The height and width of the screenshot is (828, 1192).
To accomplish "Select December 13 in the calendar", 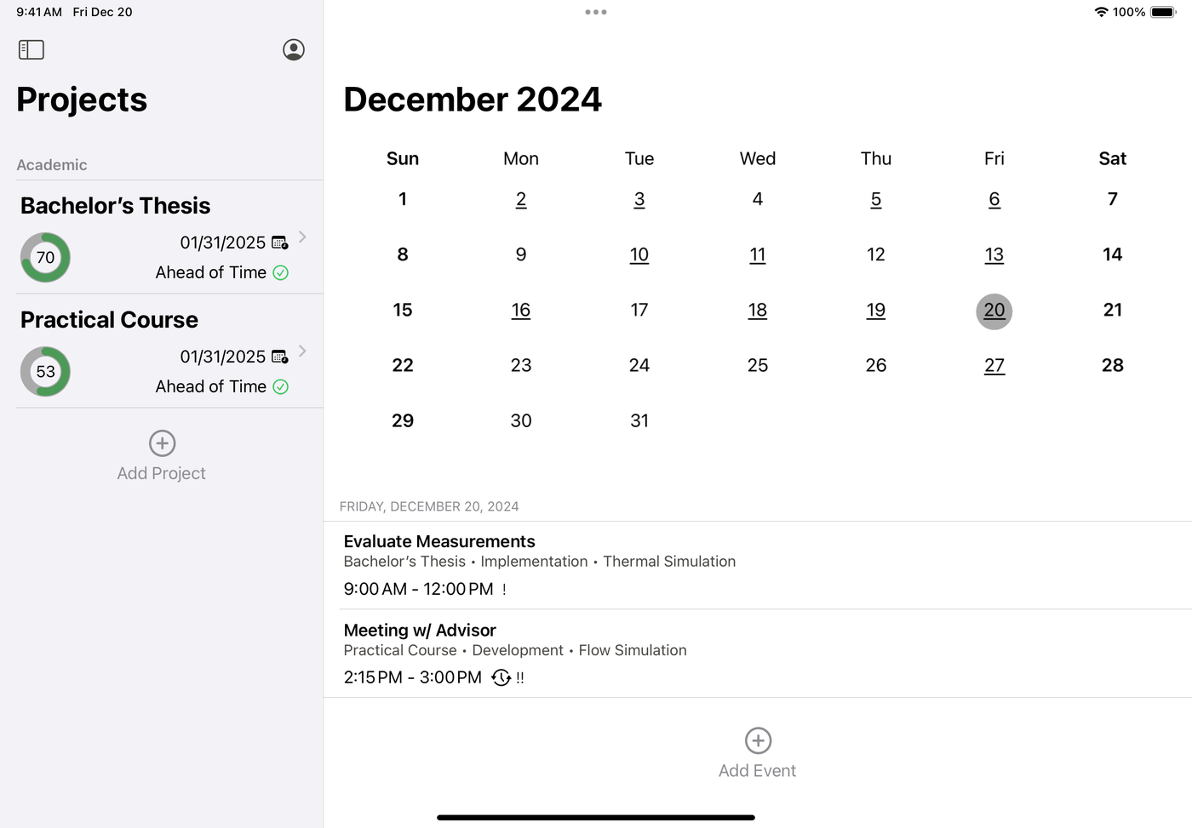I will point(994,255).
